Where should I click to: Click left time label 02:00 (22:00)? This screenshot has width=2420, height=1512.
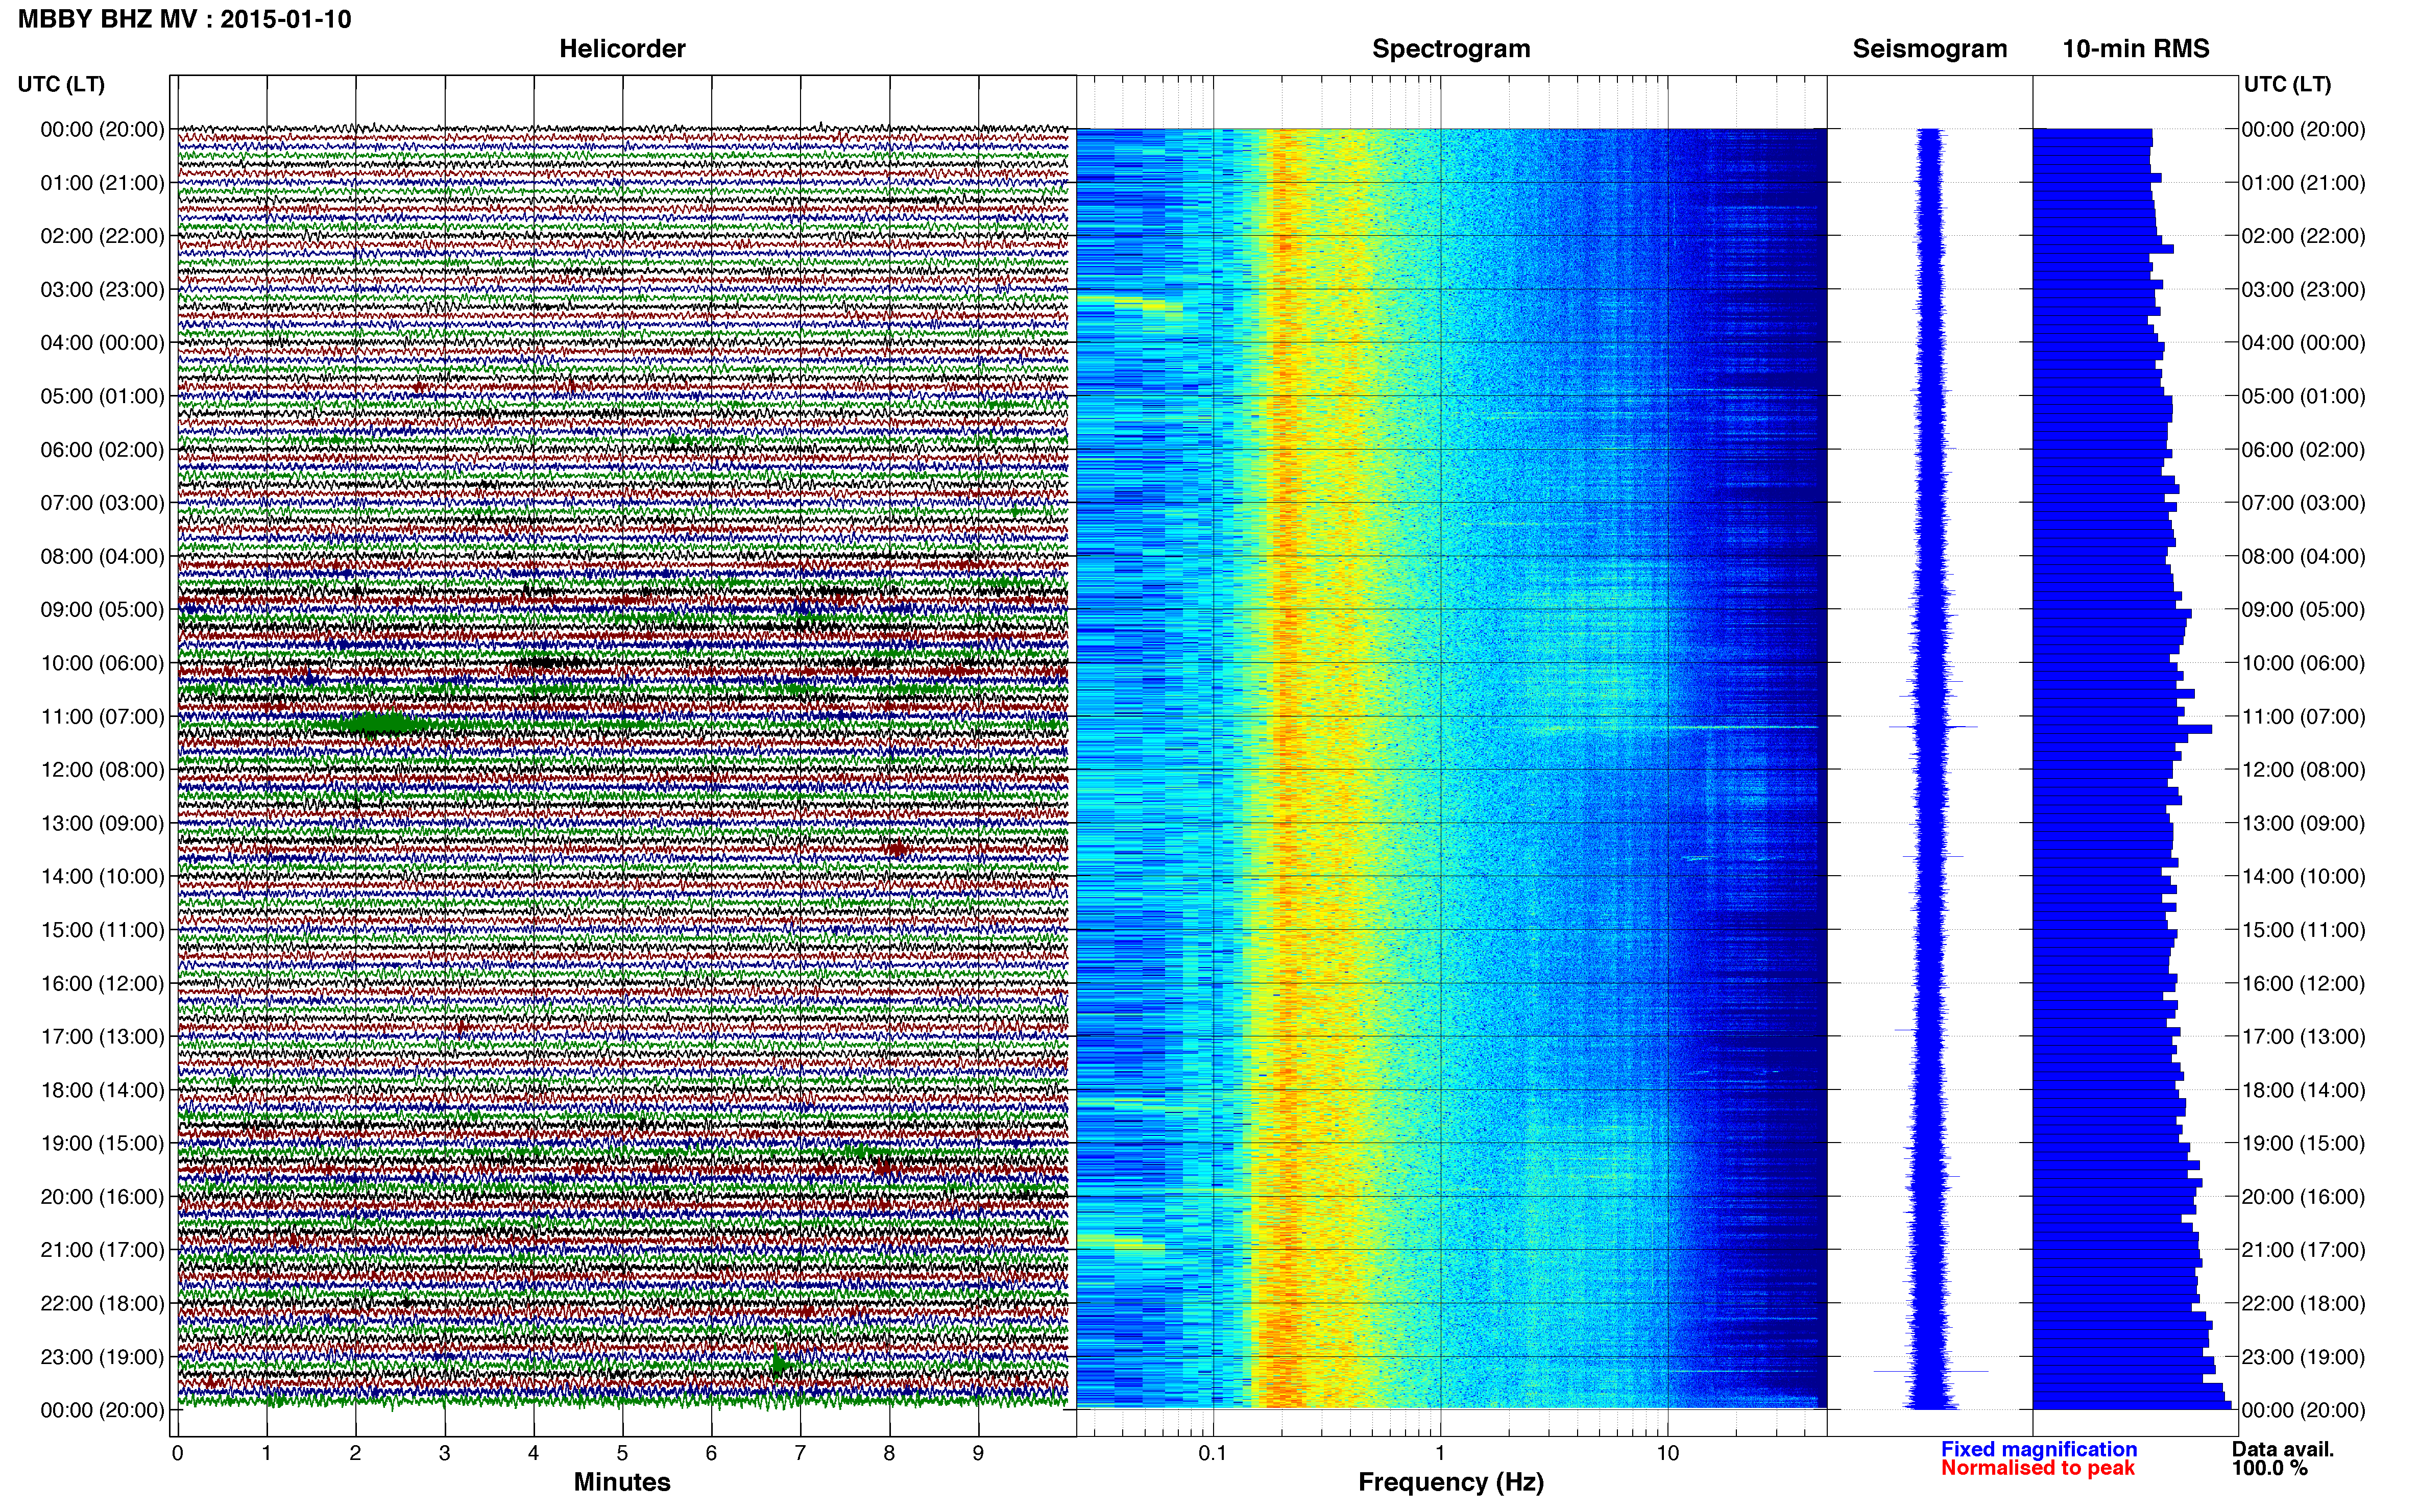click(102, 236)
